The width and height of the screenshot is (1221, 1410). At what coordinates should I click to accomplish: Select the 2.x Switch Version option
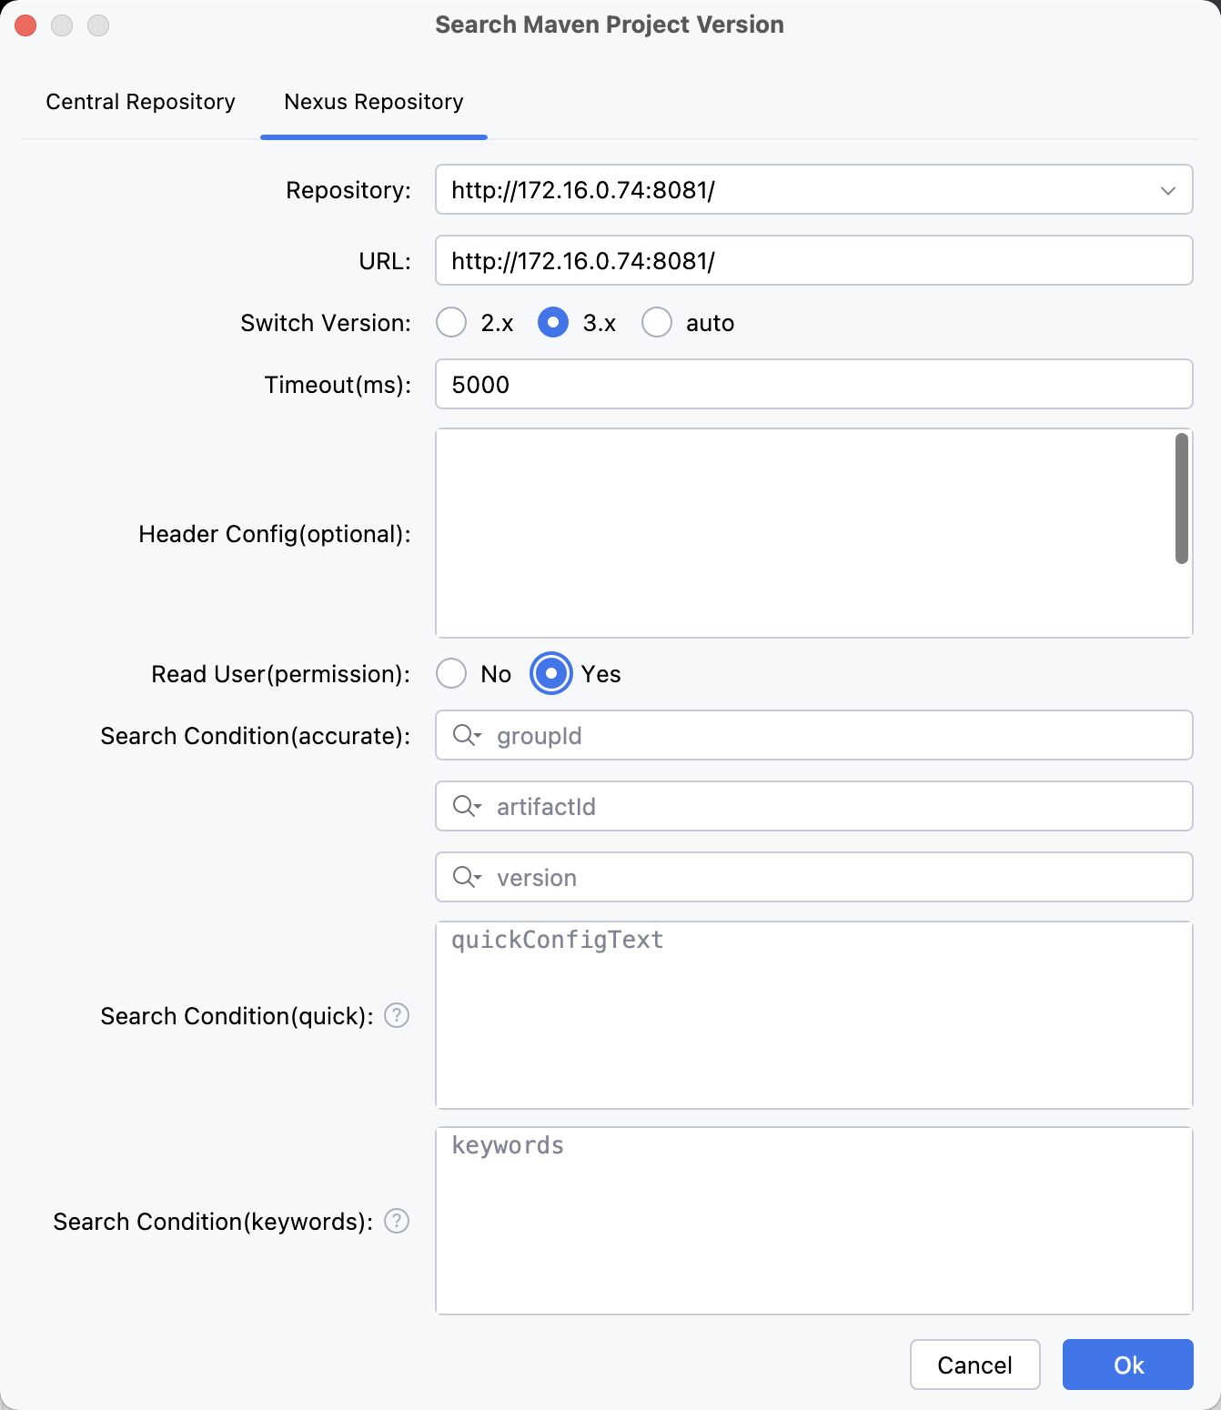[451, 323]
